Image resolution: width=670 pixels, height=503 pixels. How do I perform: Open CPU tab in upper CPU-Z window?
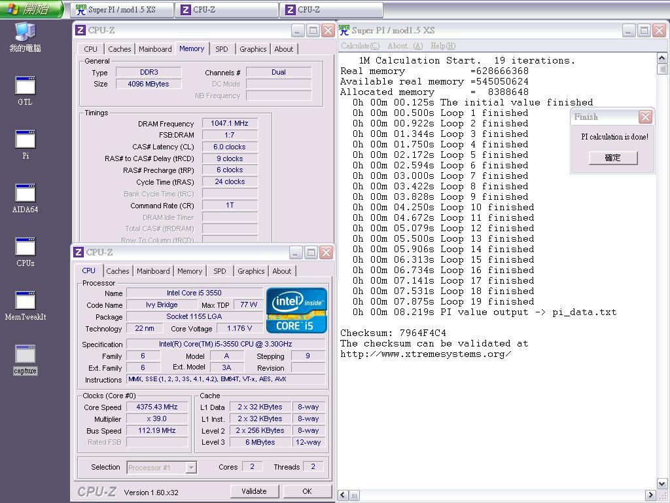click(90, 49)
